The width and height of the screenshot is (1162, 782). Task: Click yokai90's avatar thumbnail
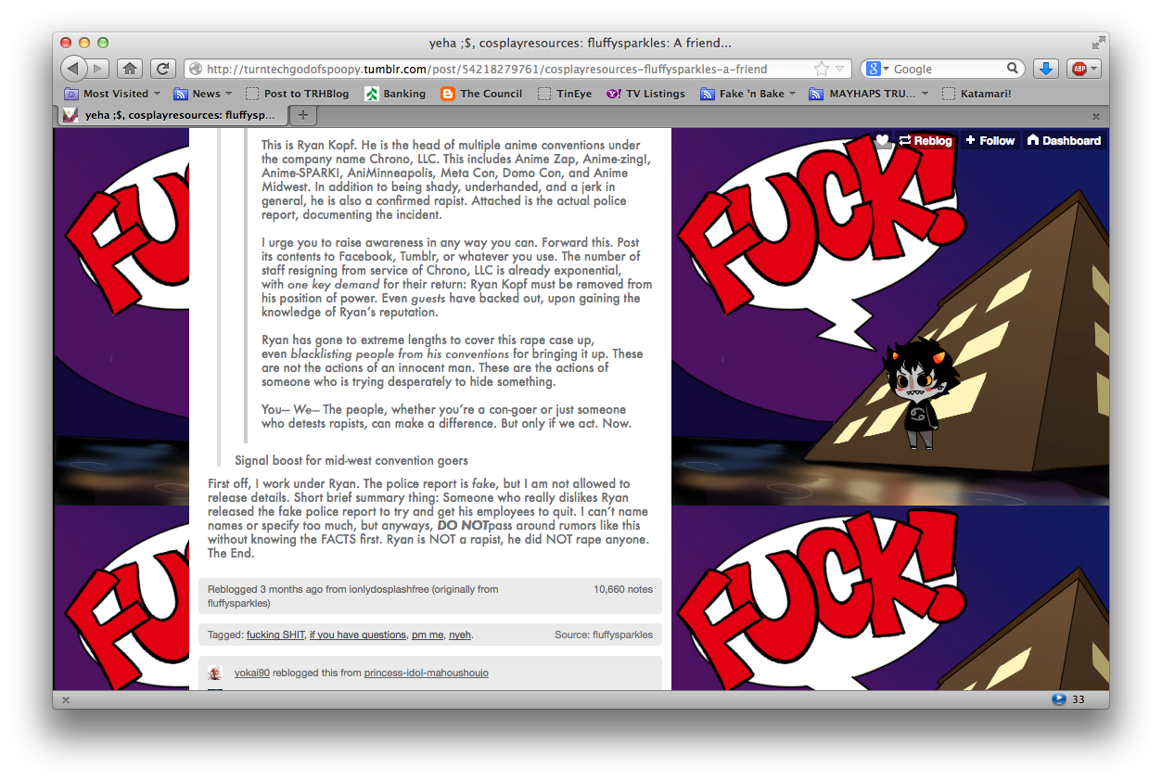click(x=215, y=673)
